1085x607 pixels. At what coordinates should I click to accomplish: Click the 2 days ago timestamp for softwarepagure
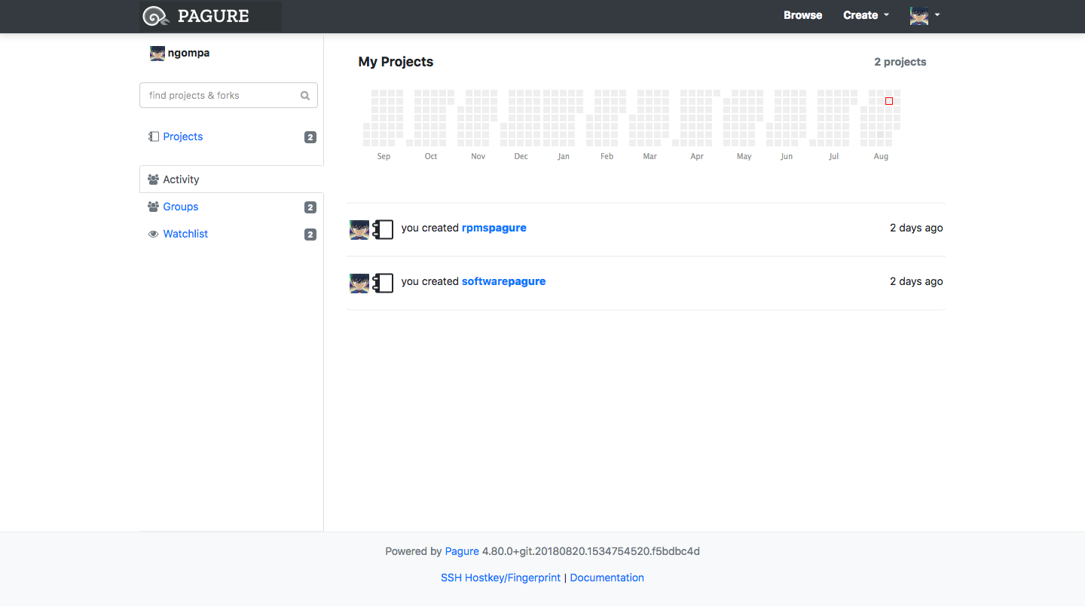[x=916, y=281]
